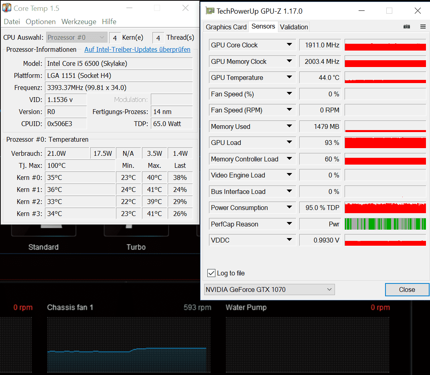Click the GPU Load history graph
Screen dimensions: 430x375
[x=385, y=143]
